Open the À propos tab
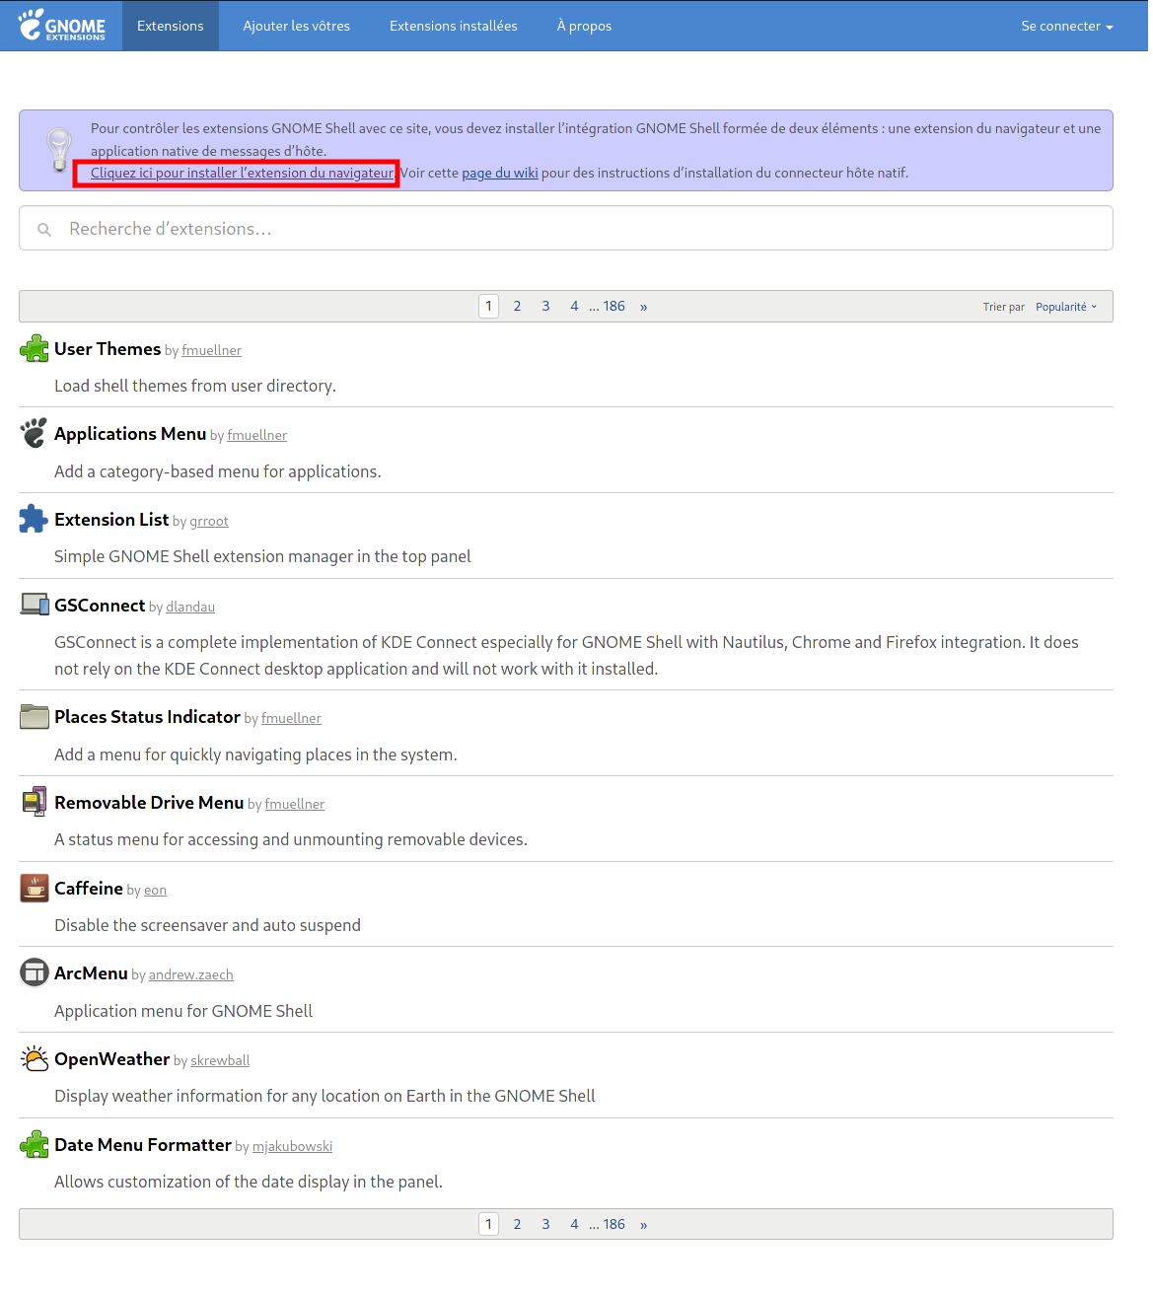Viewport: 1153px width, 1294px height. click(x=584, y=27)
